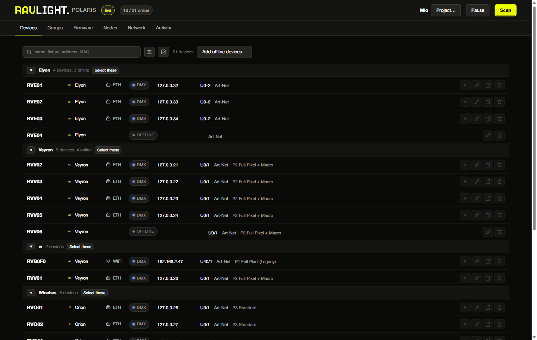Open the Firmware tab
This screenshot has height=340, width=537.
coord(83,28)
